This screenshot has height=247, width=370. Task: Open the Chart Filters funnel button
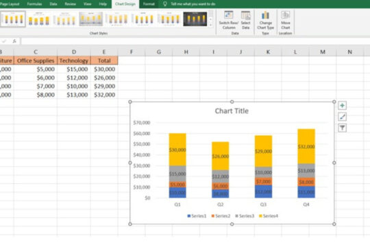pos(342,128)
